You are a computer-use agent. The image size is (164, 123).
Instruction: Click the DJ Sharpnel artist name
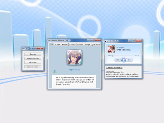pos(120,48)
